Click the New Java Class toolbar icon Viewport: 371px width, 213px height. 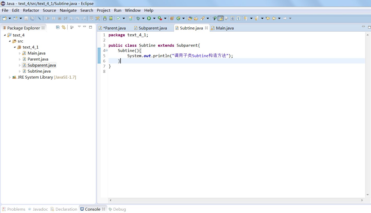(178, 18)
